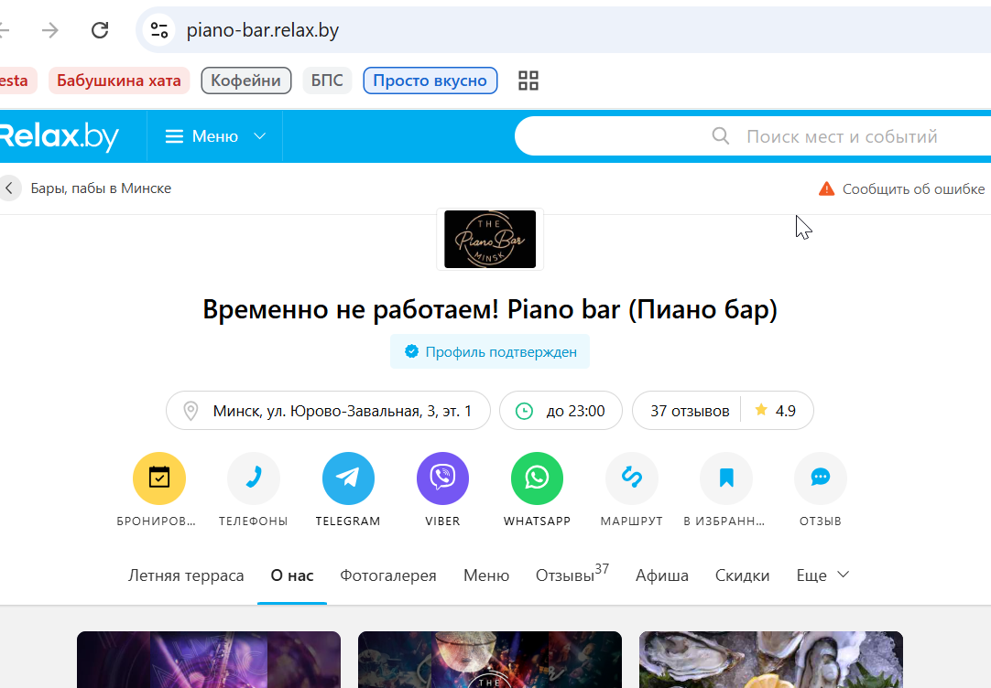
Task: Open the saxophone photo thumbnail
Action: (209, 660)
